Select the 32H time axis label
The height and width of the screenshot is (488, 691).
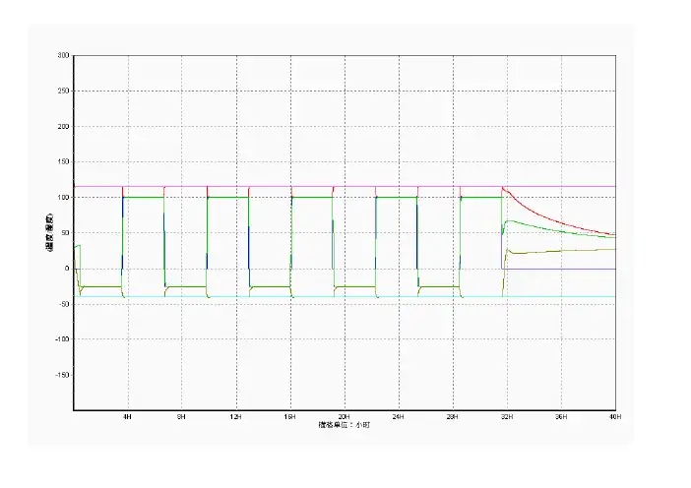tap(507, 416)
